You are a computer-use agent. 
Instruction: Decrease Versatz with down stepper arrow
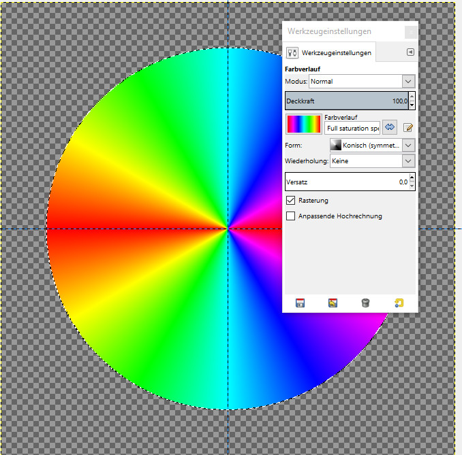pos(412,186)
